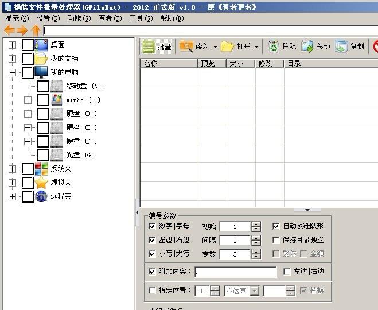Click the 名称 column header

[169, 64]
